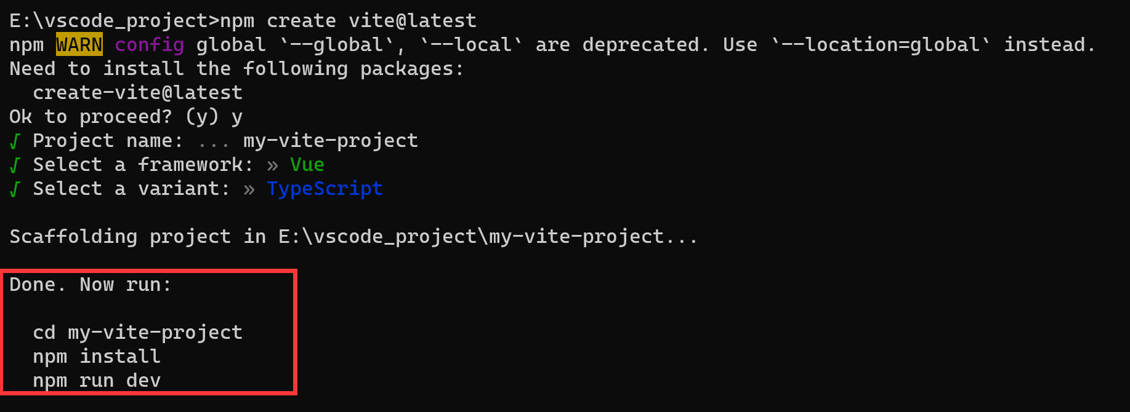The image size is (1130, 412).
Task: Click the double-arrow symbol before Vue
Action: (x=273, y=165)
